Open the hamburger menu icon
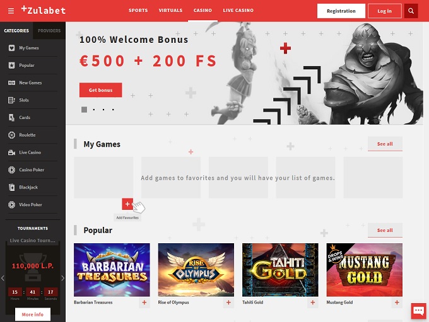The height and width of the screenshot is (322, 429). [11, 11]
